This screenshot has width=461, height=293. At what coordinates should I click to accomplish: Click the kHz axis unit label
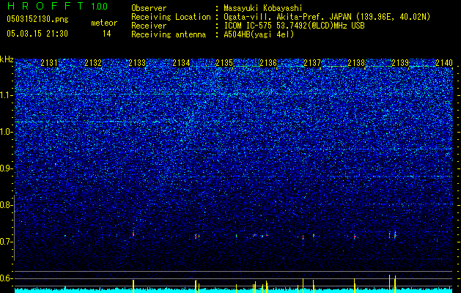[7, 59]
